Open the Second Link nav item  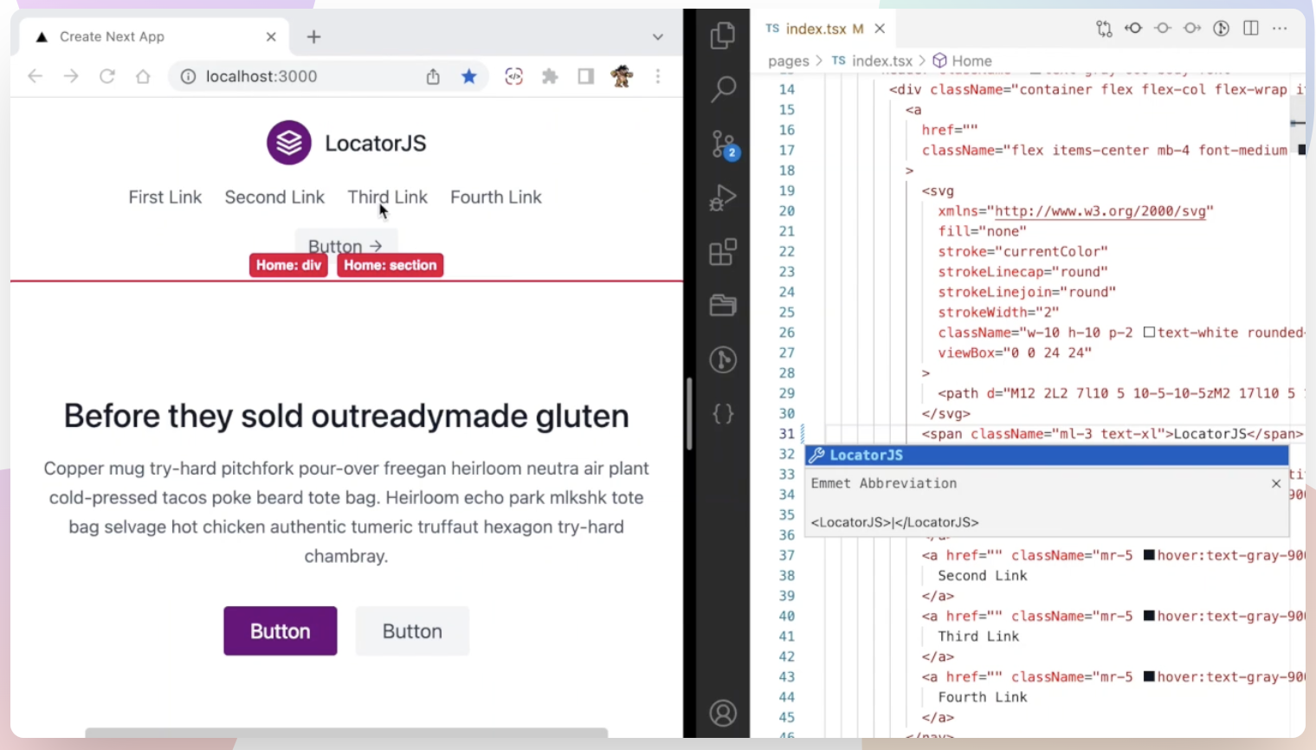(274, 197)
